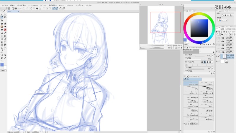This screenshot has height=133, width=236.
Task: Select the Move Layer four-arrow tool
Action: 2,61
